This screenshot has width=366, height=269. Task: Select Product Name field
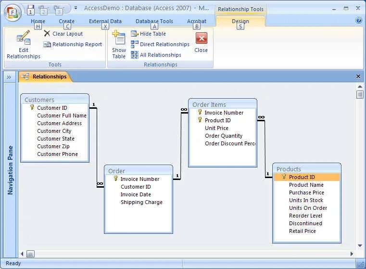pos(307,184)
